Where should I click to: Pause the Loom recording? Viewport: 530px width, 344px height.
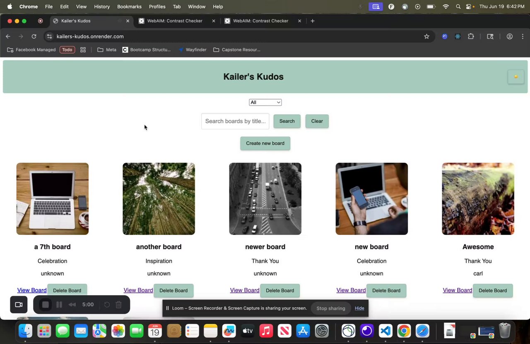tap(59, 305)
